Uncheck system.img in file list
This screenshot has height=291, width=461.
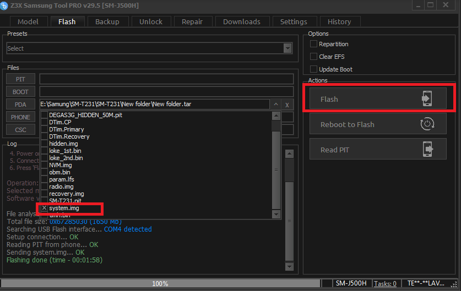pos(45,208)
